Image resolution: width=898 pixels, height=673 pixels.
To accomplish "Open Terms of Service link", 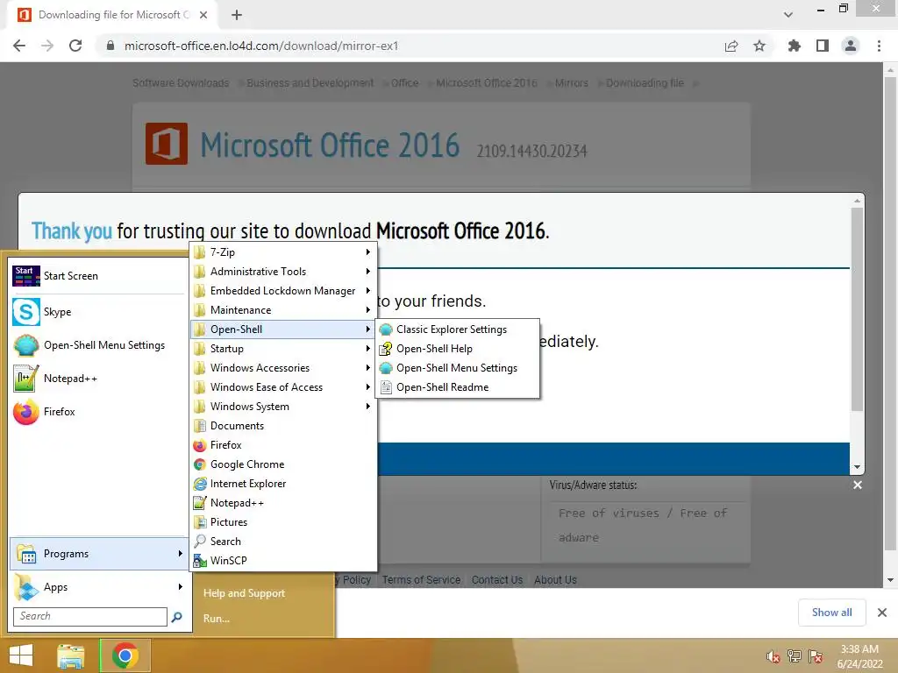I will tap(421, 580).
